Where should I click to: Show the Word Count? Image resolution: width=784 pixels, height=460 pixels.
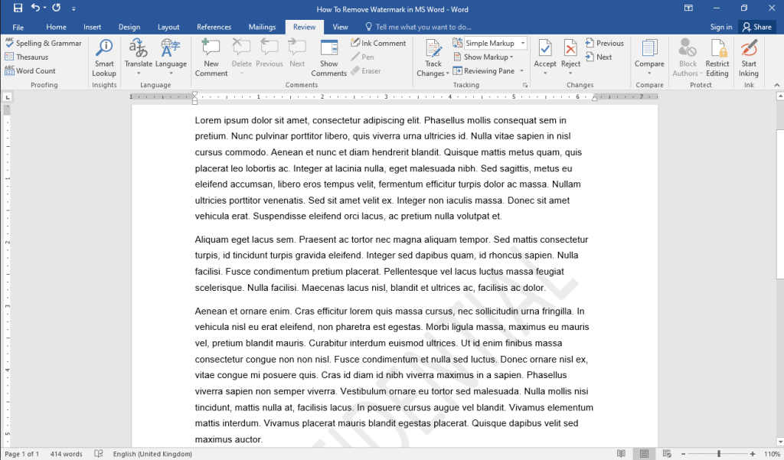(x=30, y=71)
